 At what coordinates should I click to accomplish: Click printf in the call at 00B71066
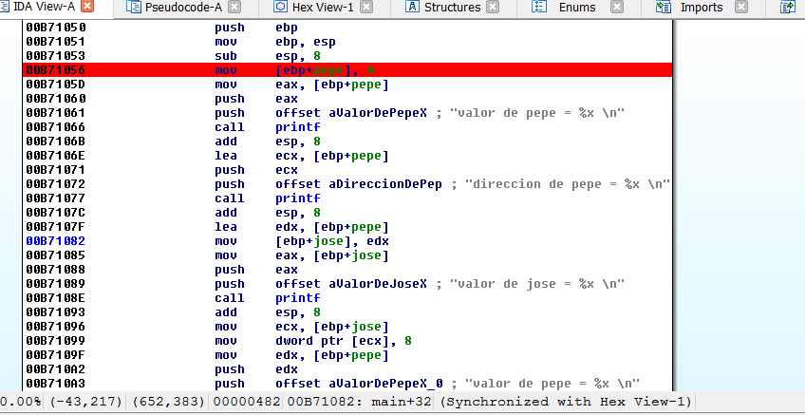tap(294, 127)
